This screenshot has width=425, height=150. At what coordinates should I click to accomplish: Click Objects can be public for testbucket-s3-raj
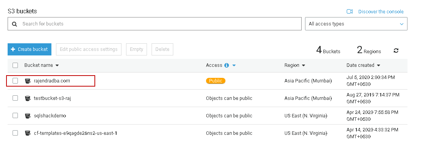tap(229, 98)
